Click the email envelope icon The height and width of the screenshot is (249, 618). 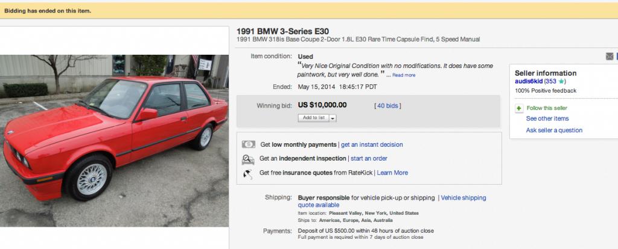coord(610,57)
